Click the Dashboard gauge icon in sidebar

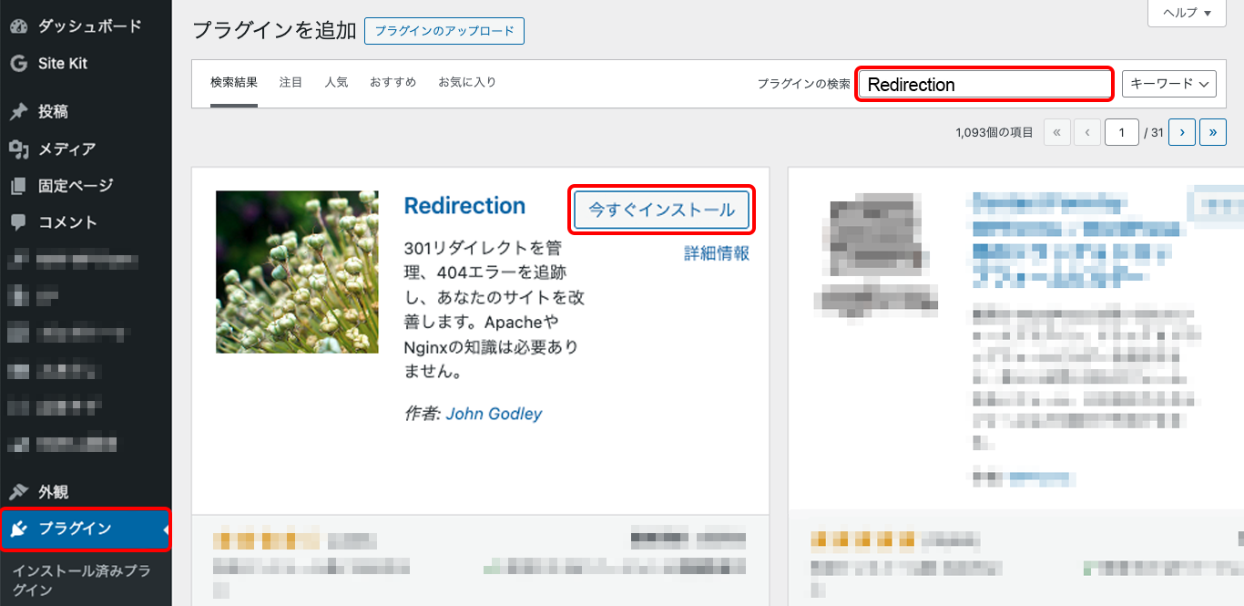18,26
